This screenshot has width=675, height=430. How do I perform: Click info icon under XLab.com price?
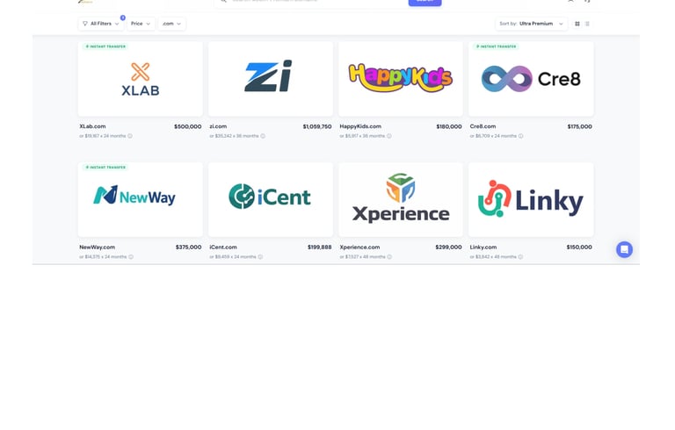pyautogui.click(x=130, y=136)
